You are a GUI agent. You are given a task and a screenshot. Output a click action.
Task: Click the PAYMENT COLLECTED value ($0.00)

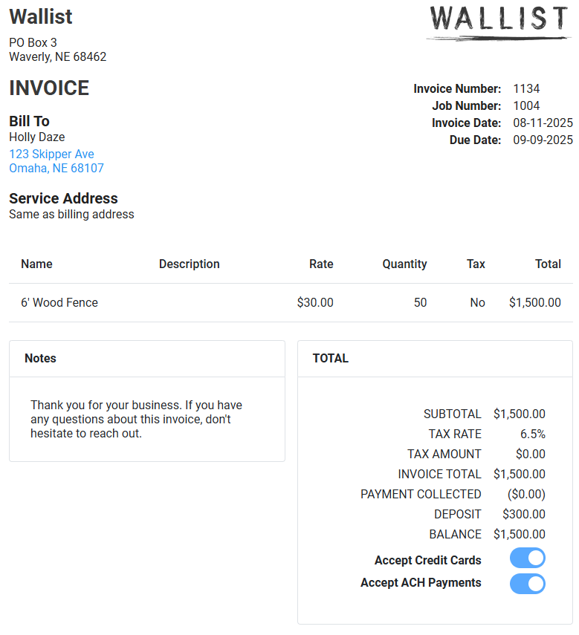[526, 494]
